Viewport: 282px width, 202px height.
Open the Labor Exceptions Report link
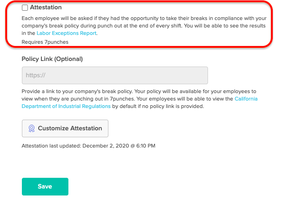pos(67,33)
